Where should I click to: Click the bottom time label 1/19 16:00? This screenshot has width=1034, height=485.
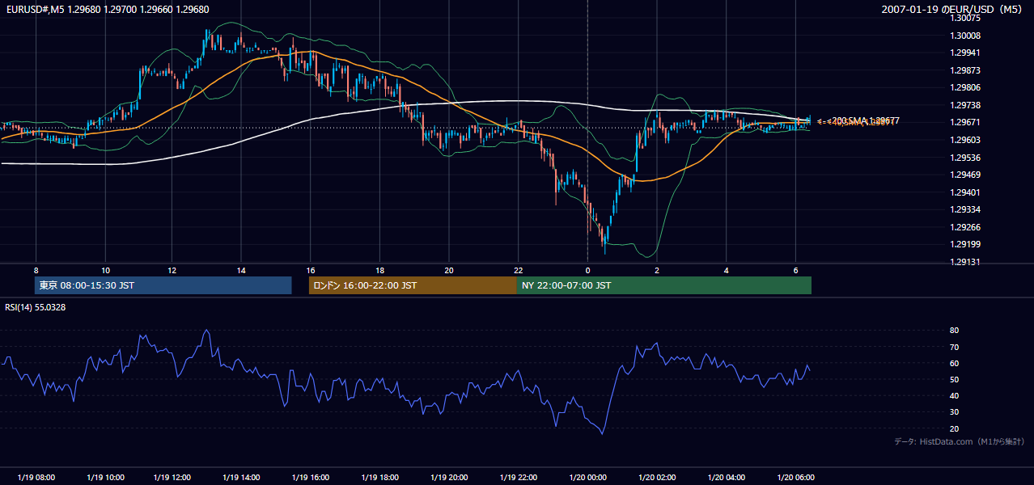(x=311, y=478)
